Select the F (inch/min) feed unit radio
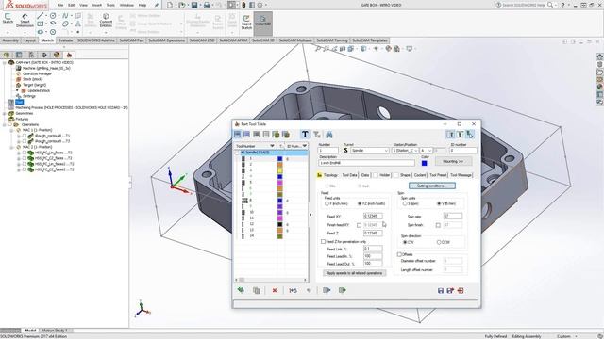The width and height of the screenshot is (604, 339). pos(327,203)
